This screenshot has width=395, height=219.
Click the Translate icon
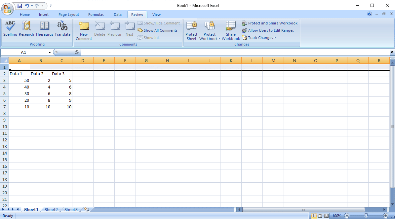(x=62, y=29)
